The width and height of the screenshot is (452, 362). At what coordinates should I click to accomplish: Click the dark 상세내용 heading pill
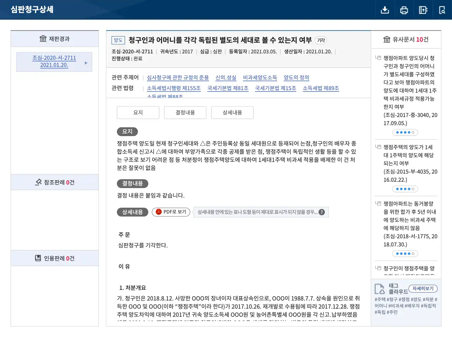pyautogui.click(x=132, y=212)
